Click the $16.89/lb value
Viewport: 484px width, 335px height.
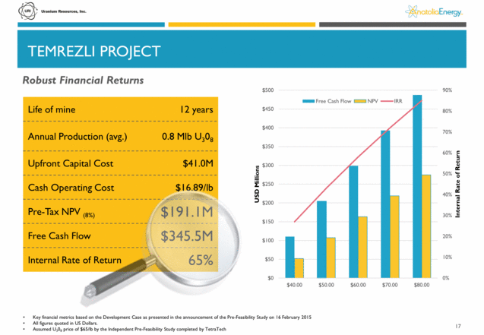click(195, 188)
